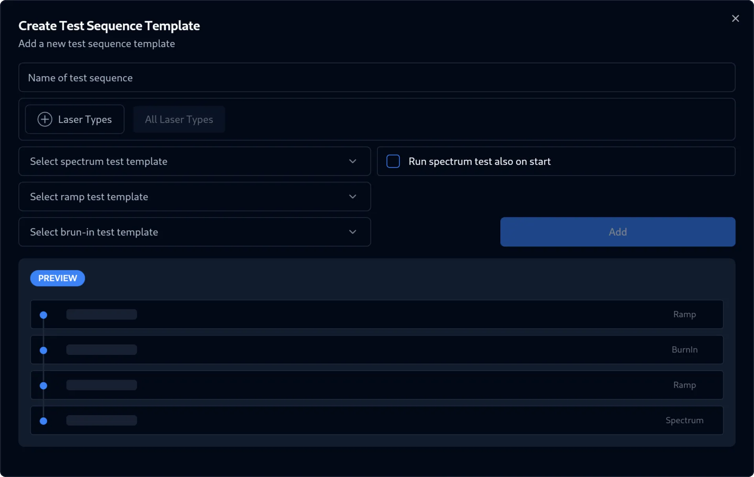
Task: Open the spectrum test template dropdown
Action: point(194,161)
